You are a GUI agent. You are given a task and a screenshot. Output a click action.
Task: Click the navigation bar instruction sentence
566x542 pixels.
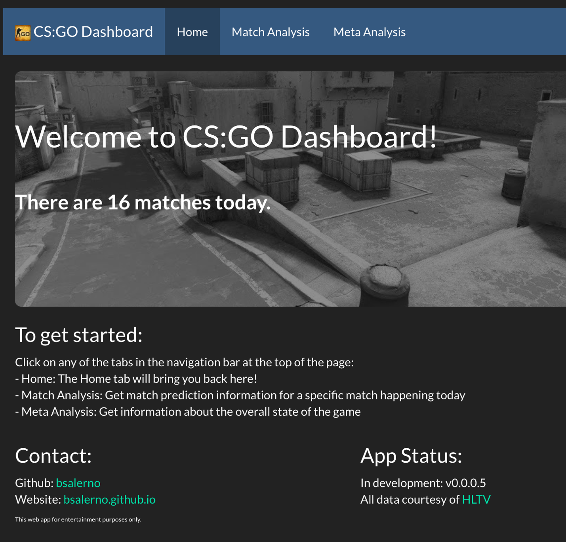184,362
